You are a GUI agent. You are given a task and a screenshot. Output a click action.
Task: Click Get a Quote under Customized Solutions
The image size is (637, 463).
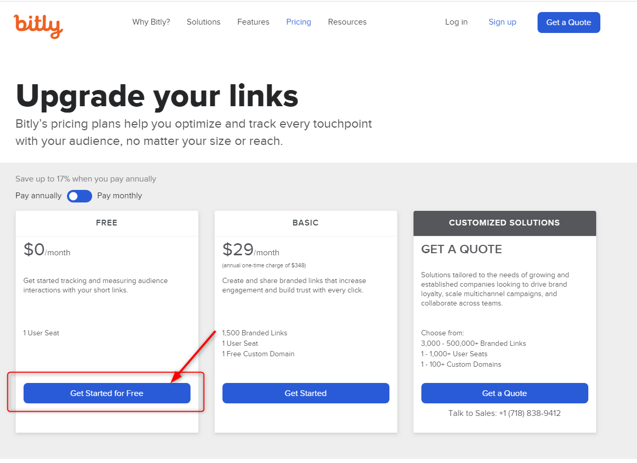505,393
